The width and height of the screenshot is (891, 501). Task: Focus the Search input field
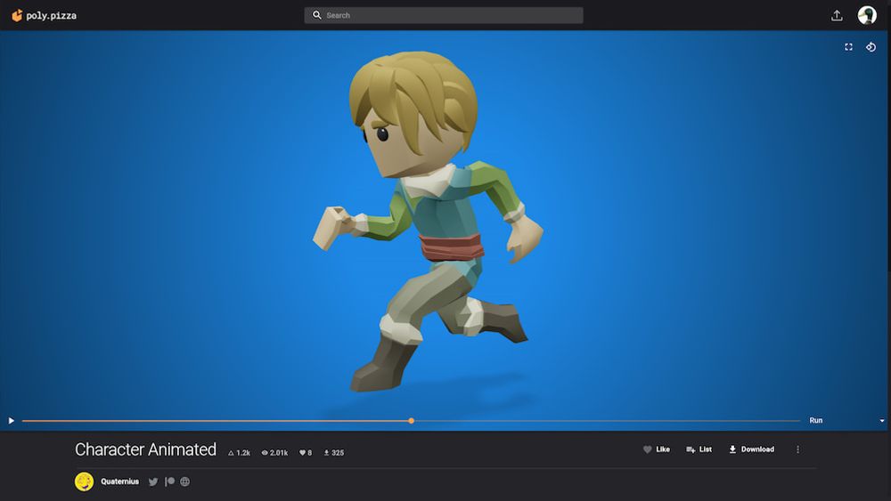(x=450, y=15)
